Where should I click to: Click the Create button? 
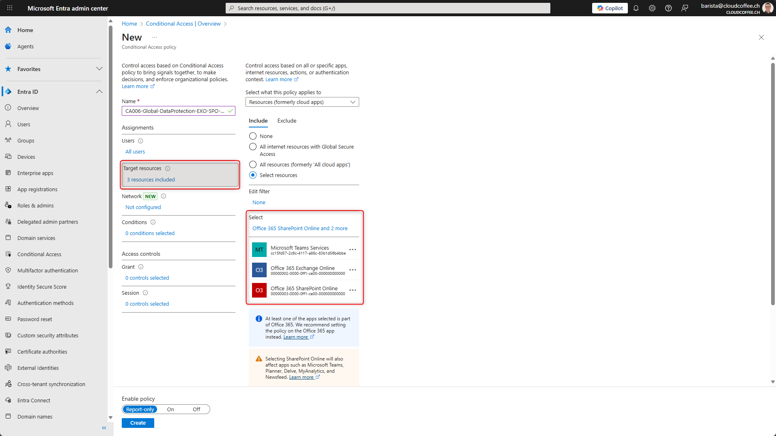pyautogui.click(x=138, y=423)
